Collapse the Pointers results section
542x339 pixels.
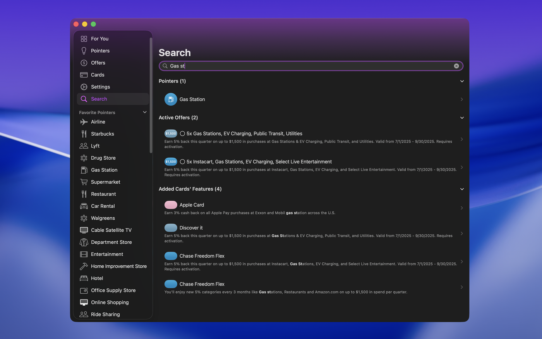click(462, 81)
